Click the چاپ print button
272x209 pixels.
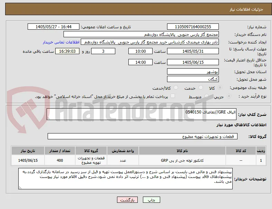point(151,200)
